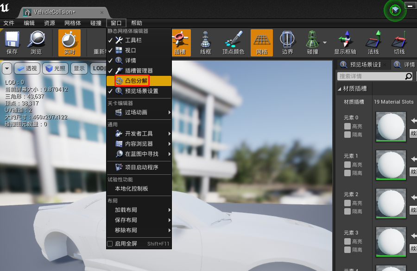Open 本地化控制板 localization dashboard
Viewport: 417px width, 271px height.
pyautogui.click(x=139, y=189)
